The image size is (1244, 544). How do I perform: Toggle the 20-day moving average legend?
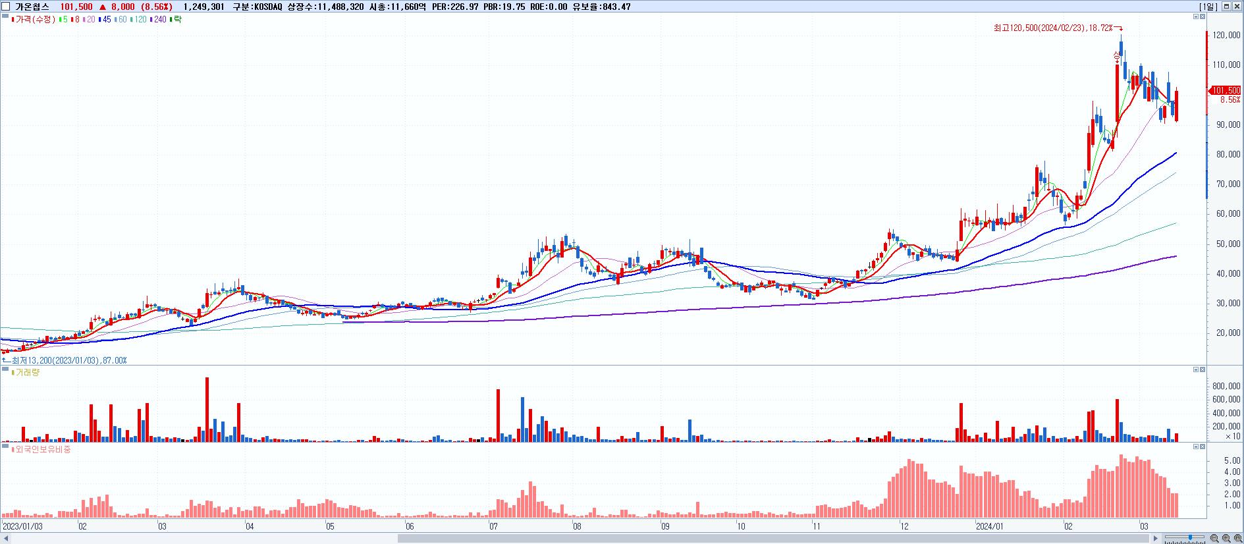pyautogui.click(x=89, y=19)
